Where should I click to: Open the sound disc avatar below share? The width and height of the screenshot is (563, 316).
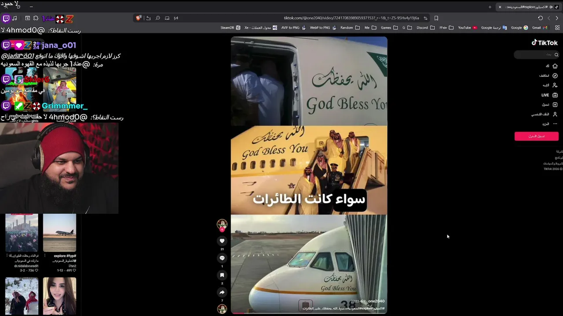coord(222,309)
